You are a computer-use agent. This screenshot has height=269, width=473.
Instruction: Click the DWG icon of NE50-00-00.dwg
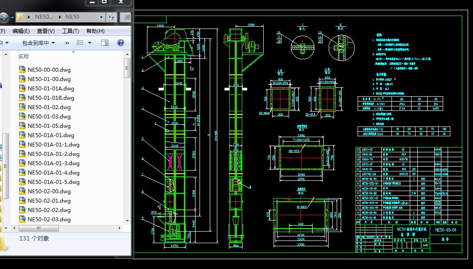(22, 69)
